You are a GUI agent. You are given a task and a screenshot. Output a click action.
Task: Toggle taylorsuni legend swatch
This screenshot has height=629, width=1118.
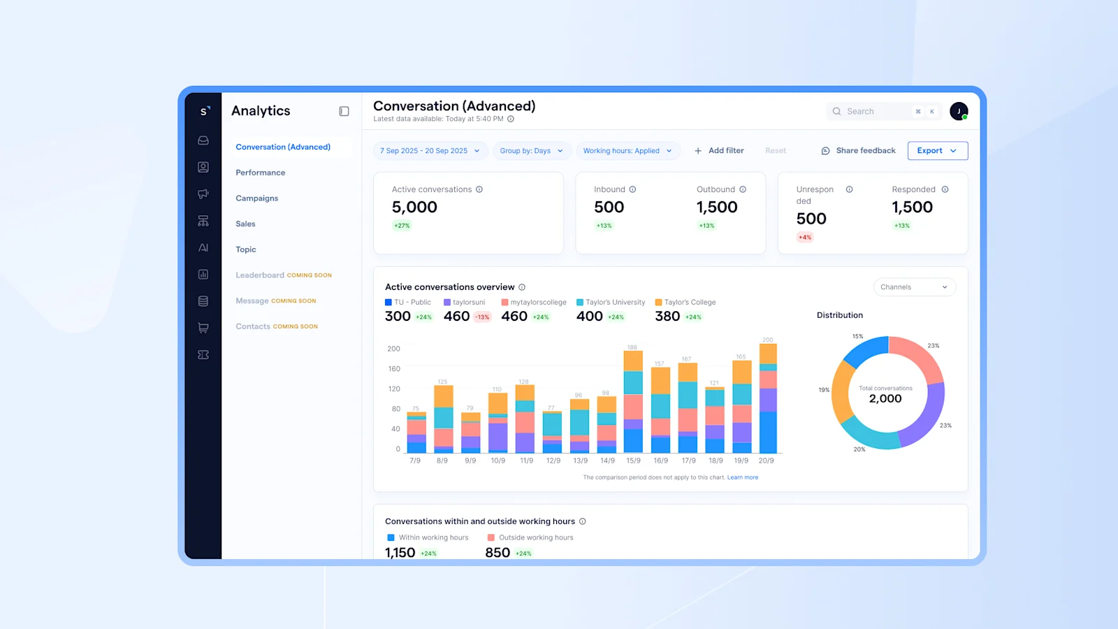447,303
